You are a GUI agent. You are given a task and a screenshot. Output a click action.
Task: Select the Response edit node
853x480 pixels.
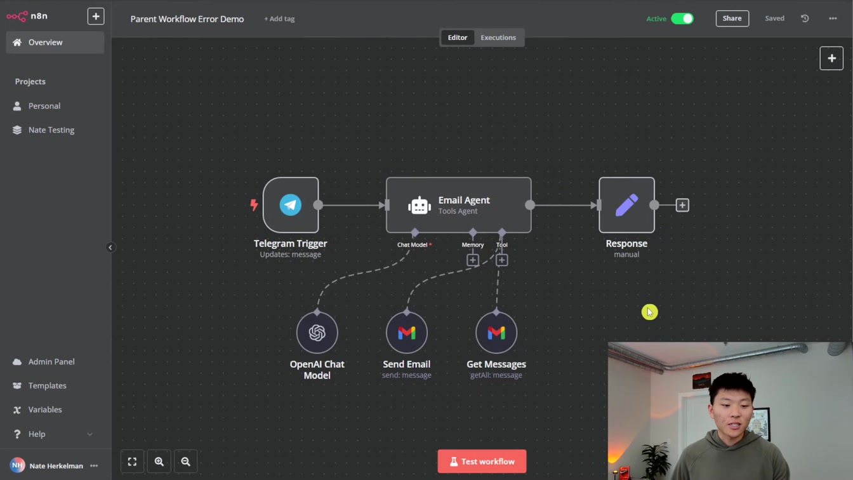(626, 205)
